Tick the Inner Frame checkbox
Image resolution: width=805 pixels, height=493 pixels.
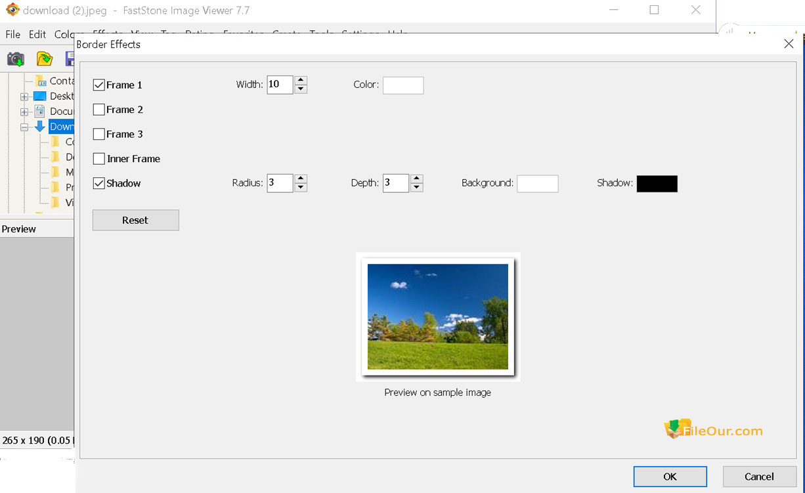pyautogui.click(x=99, y=159)
